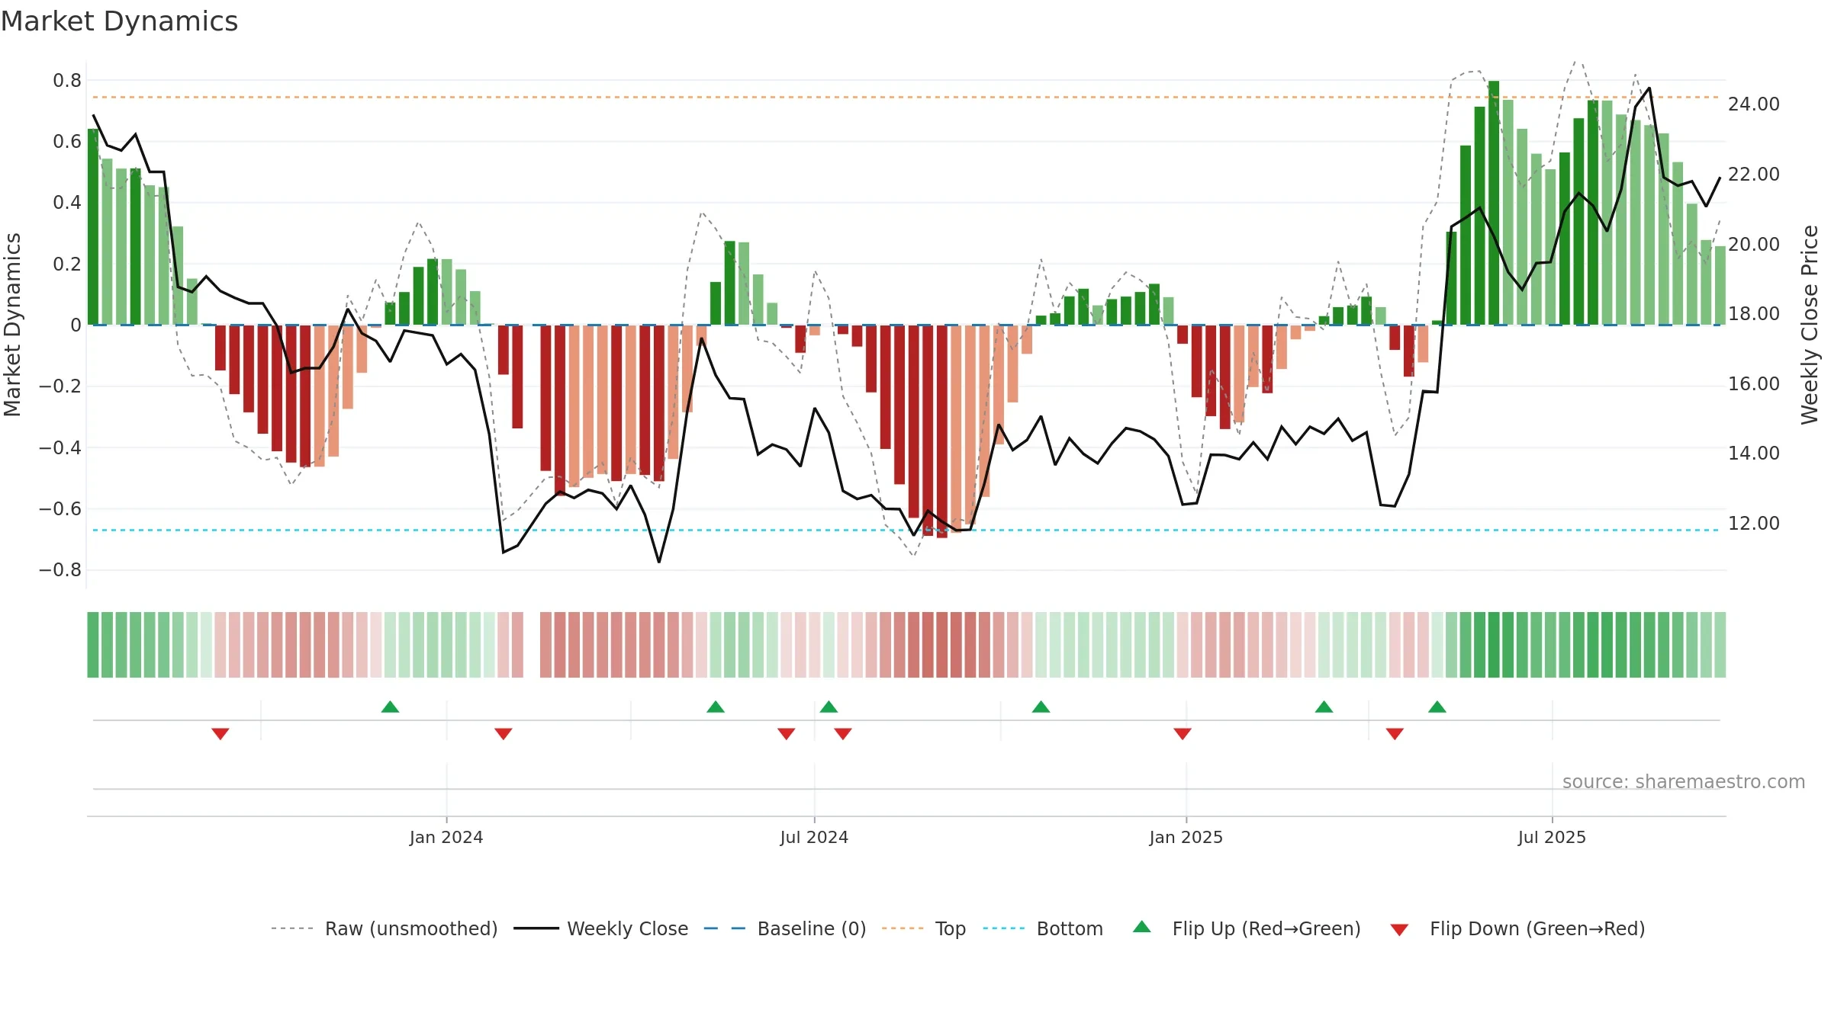Click the vertical Market Dynamics axis title

click(12, 325)
